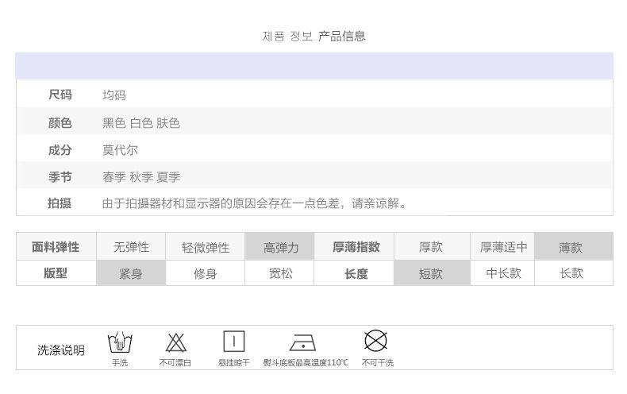Click the 均码 size value
627x394 pixels.
point(114,95)
